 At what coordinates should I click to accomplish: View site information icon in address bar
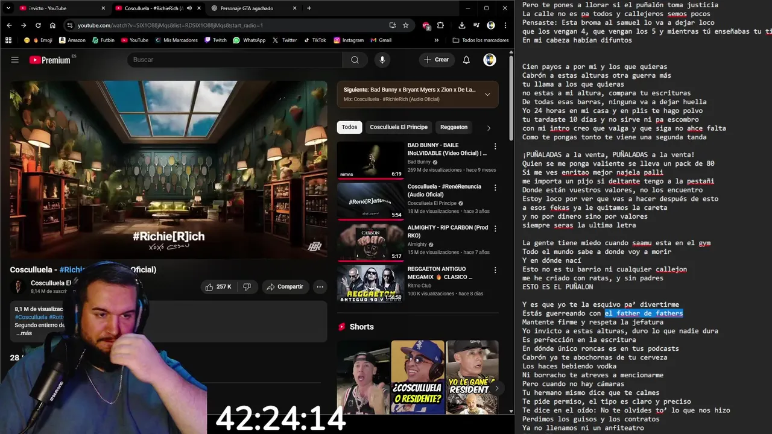coord(70,25)
